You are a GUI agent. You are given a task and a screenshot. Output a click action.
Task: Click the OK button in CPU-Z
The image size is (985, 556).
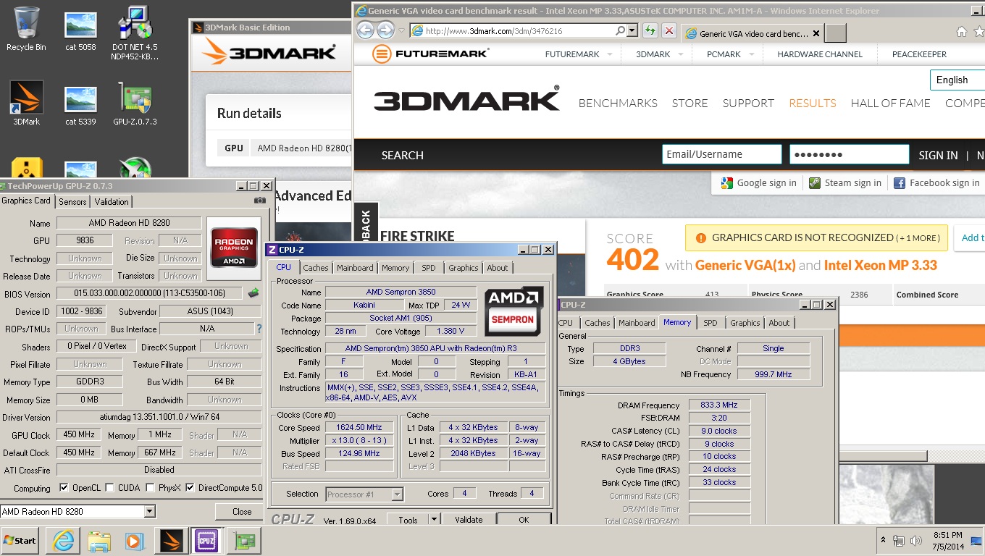click(x=524, y=519)
